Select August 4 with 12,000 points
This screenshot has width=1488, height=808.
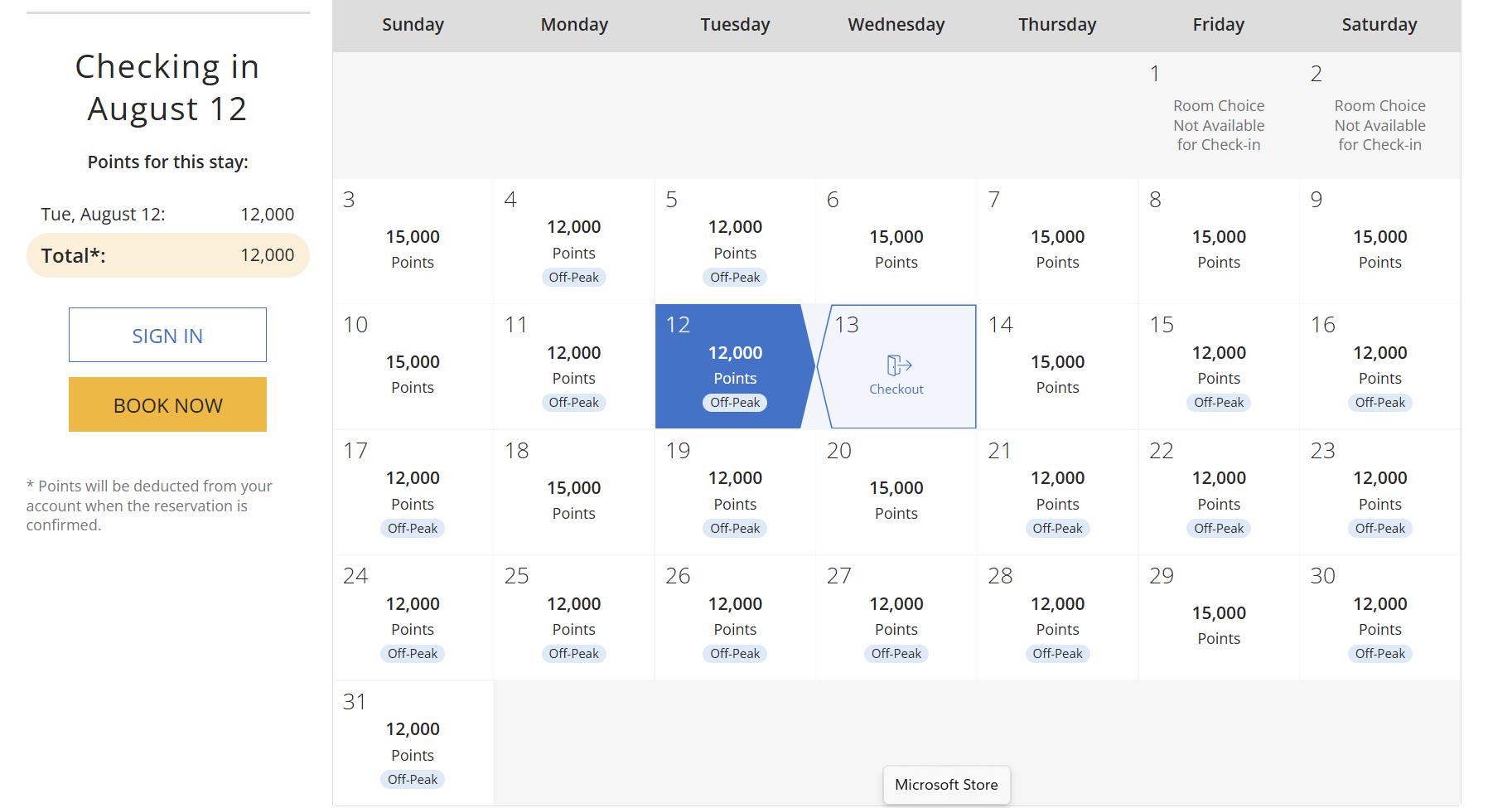point(573,241)
